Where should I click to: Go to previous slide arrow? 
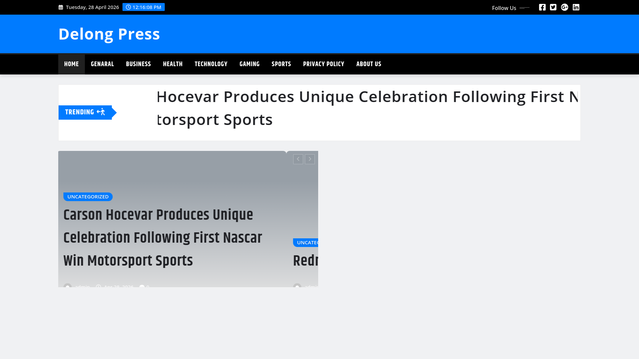pos(298,159)
